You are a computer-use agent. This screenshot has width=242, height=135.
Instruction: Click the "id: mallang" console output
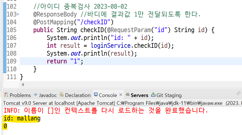pos(22,118)
